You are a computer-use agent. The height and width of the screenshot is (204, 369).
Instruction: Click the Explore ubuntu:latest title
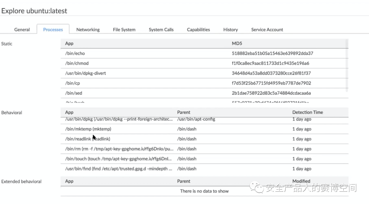point(34,11)
